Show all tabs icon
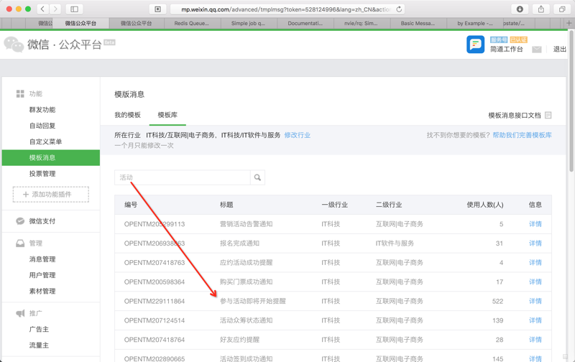This screenshot has height=362, width=575. (x=562, y=9)
